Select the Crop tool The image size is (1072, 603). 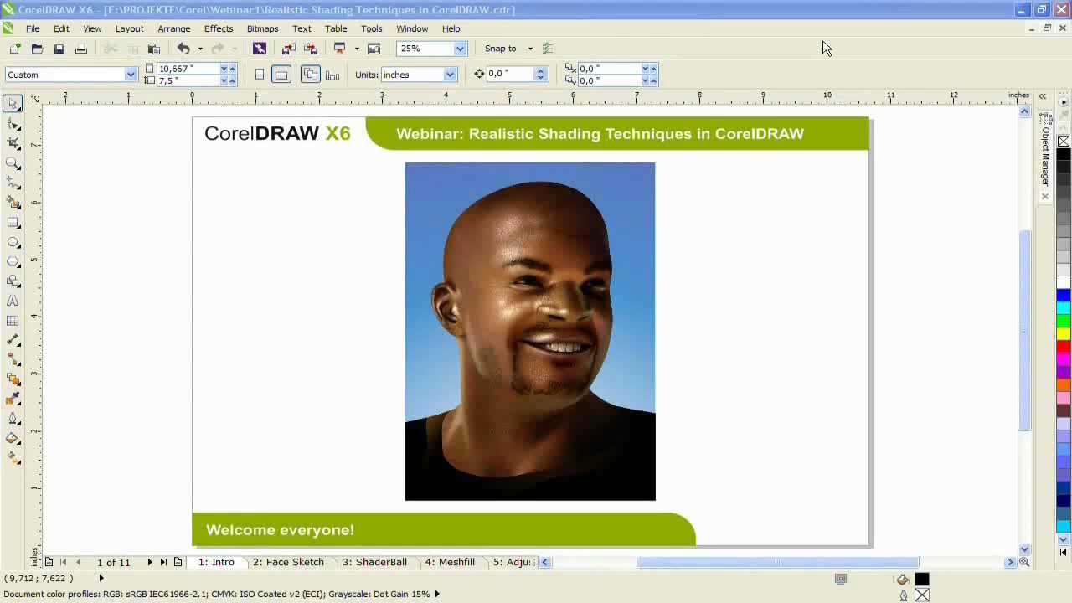[13, 144]
